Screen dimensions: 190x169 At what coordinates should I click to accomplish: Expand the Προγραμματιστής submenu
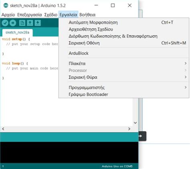[124, 87]
